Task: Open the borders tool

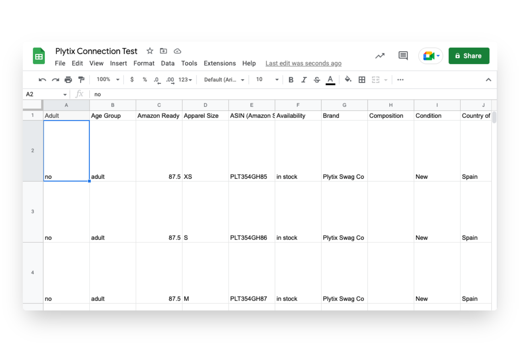Action: [x=362, y=80]
